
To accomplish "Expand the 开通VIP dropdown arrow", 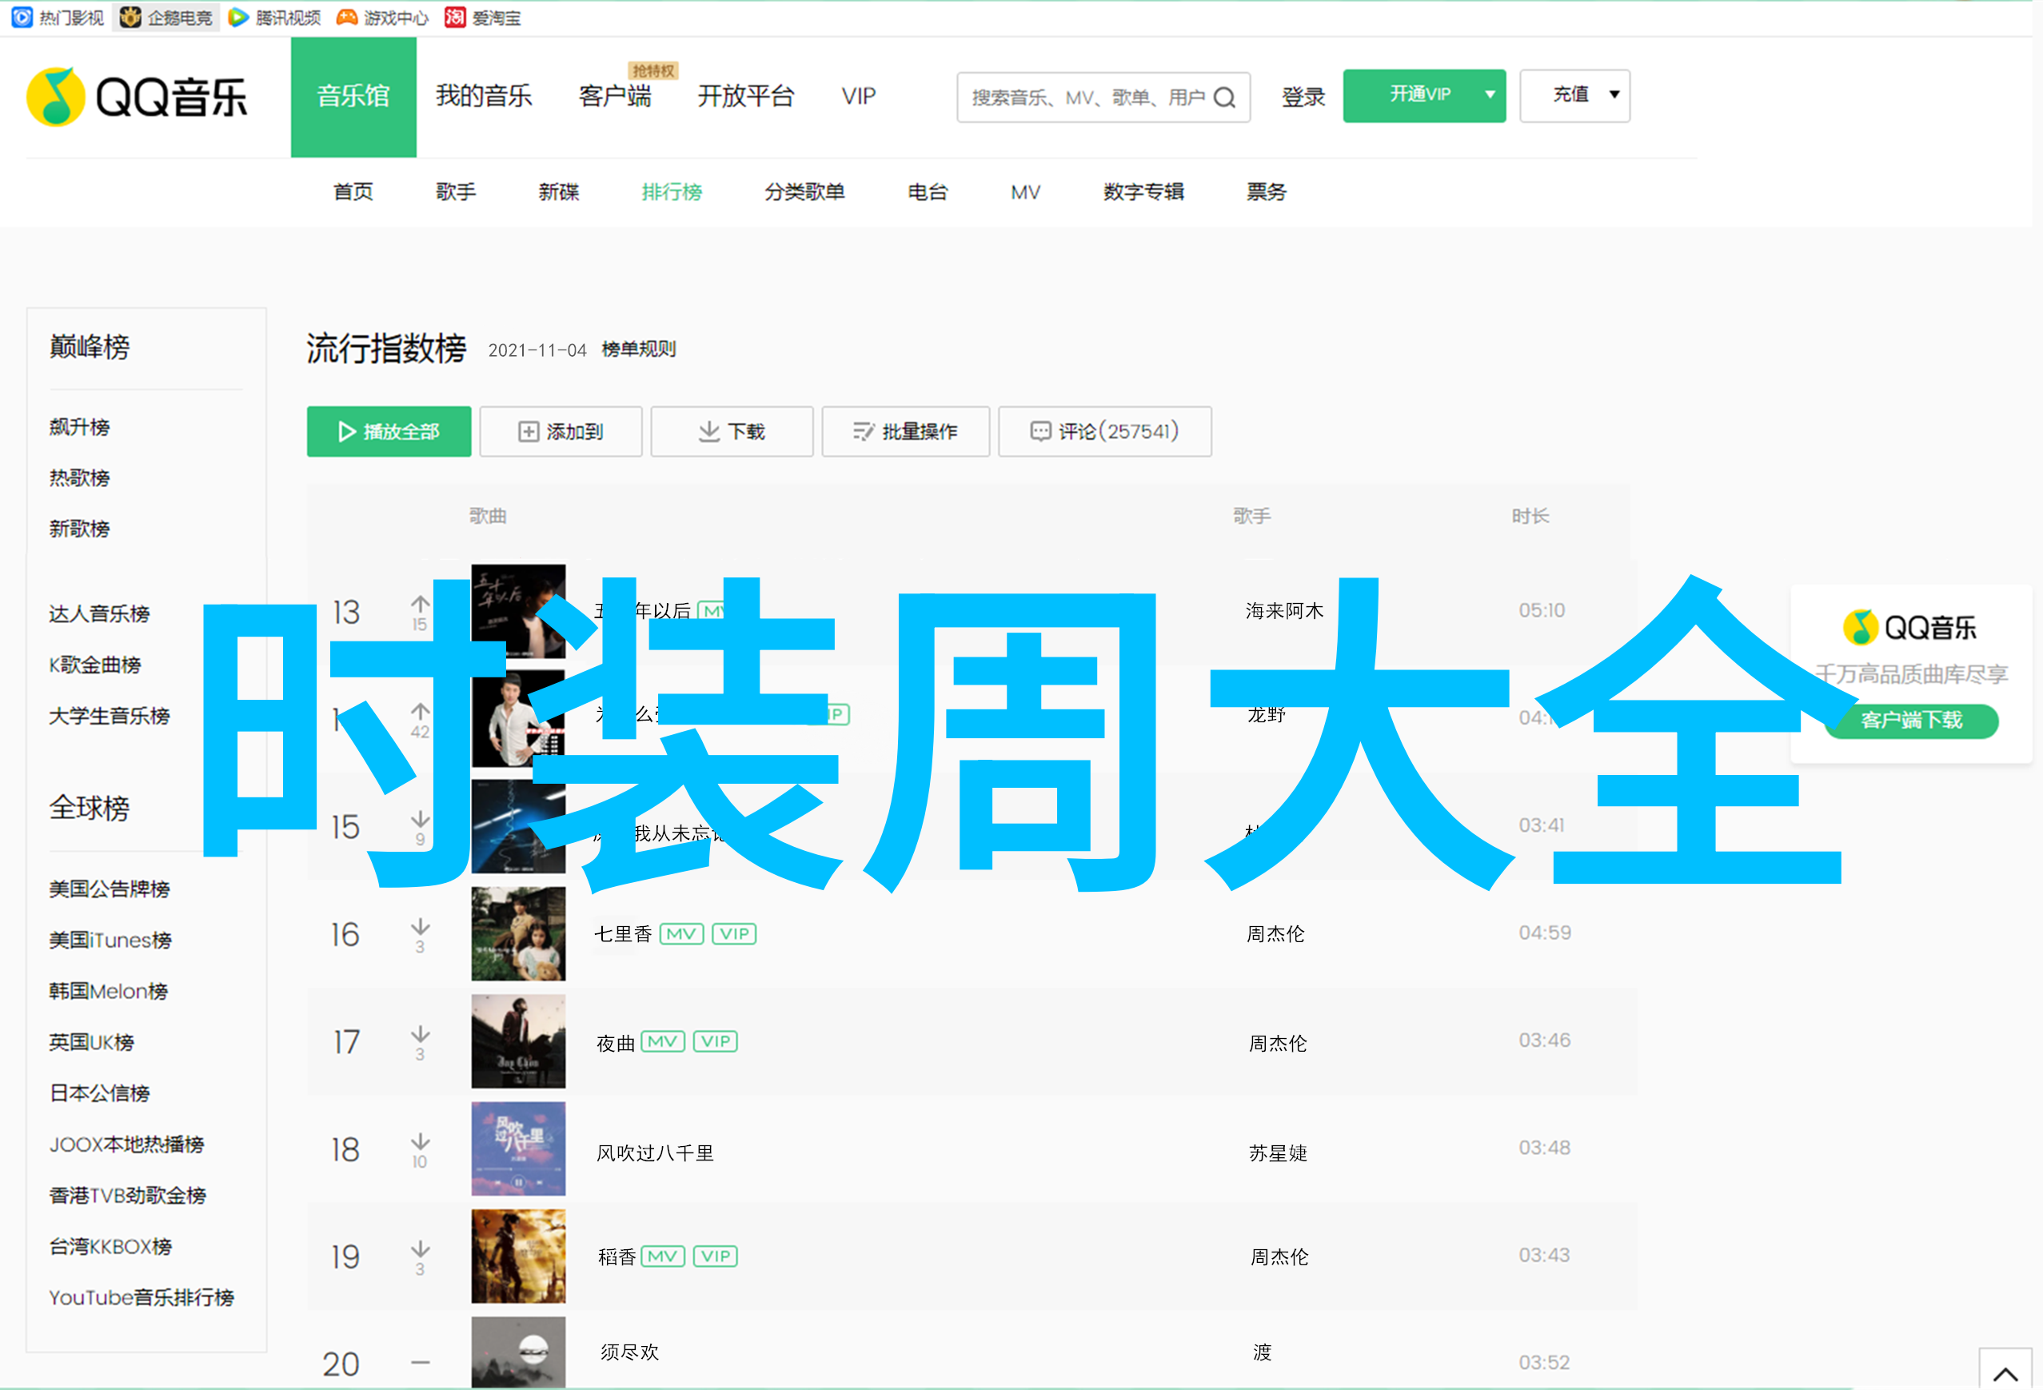I will [x=1490, y=95].
